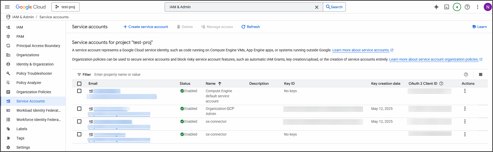
Task: Activate the Cloud Shell terminal icon
Action: point(447,7)
